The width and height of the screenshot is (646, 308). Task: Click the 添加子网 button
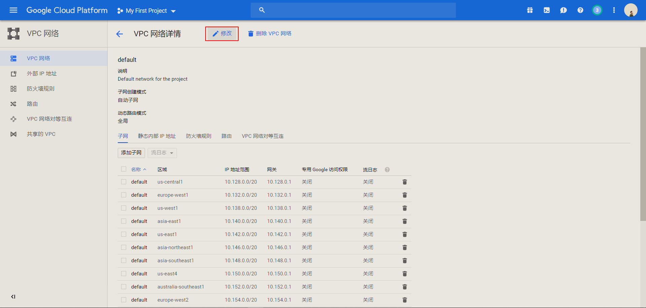click(x=131, y=153)
